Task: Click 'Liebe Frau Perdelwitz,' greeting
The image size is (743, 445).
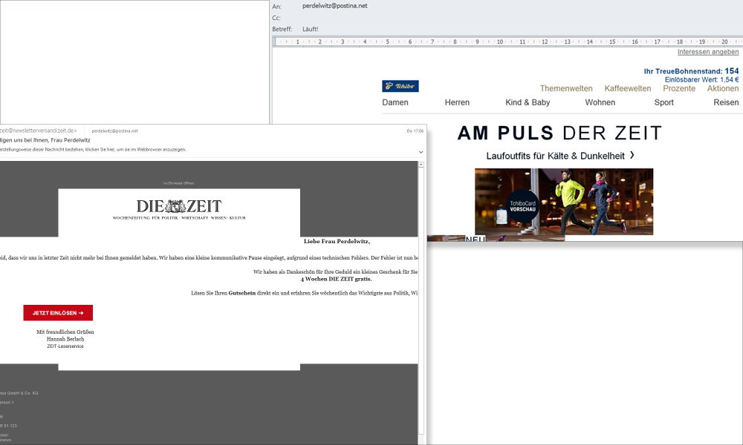Action: tap(337, 241)
